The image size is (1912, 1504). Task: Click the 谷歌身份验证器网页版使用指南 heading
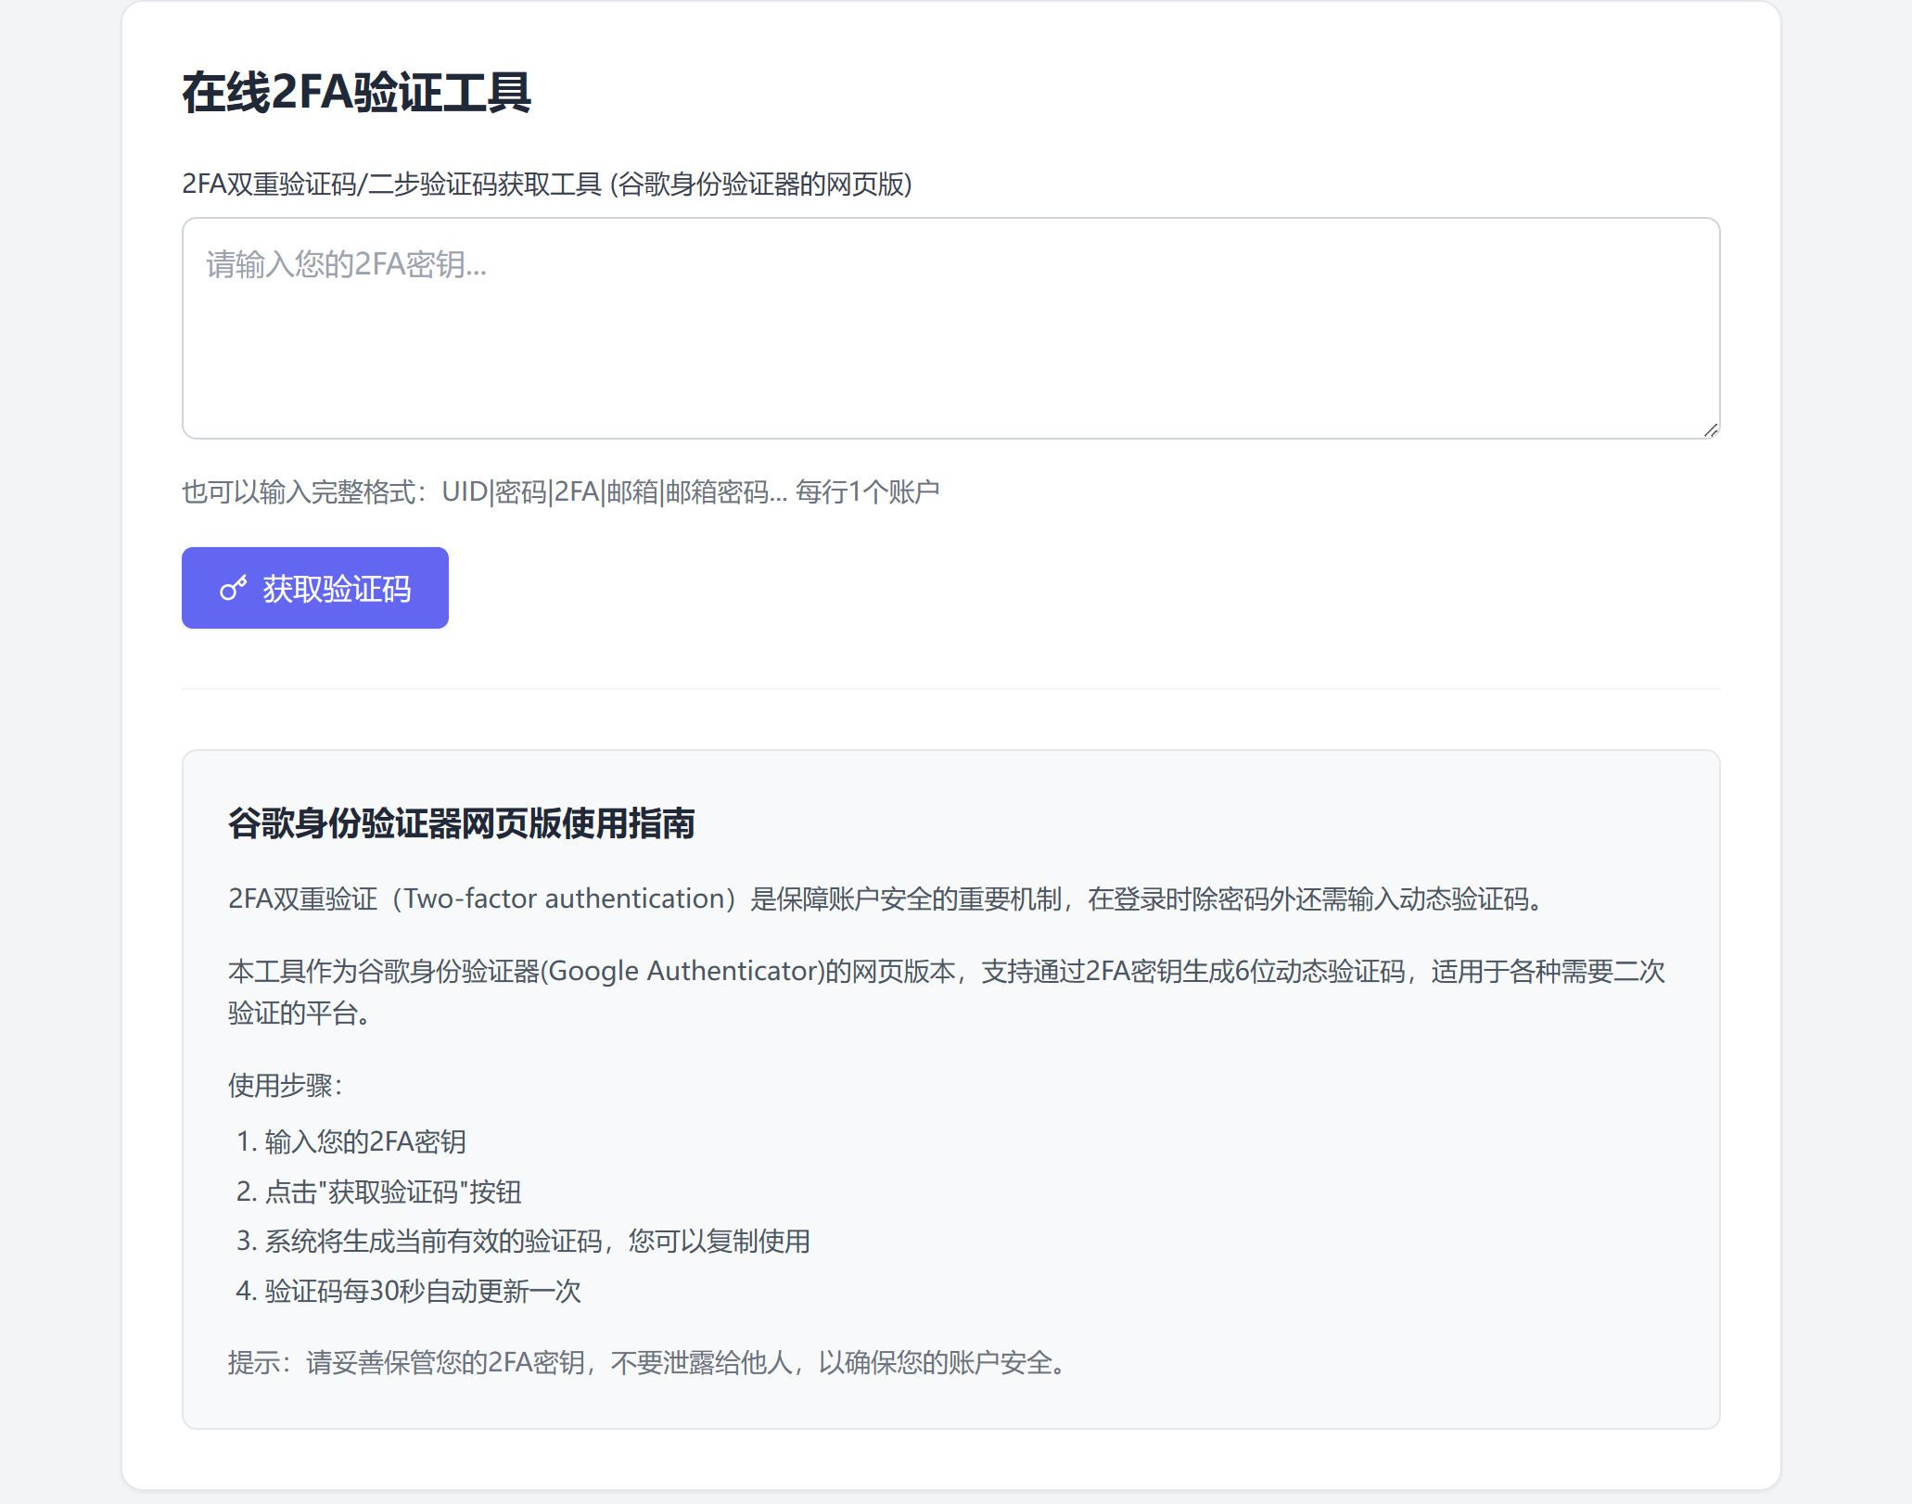click(461, 823)
